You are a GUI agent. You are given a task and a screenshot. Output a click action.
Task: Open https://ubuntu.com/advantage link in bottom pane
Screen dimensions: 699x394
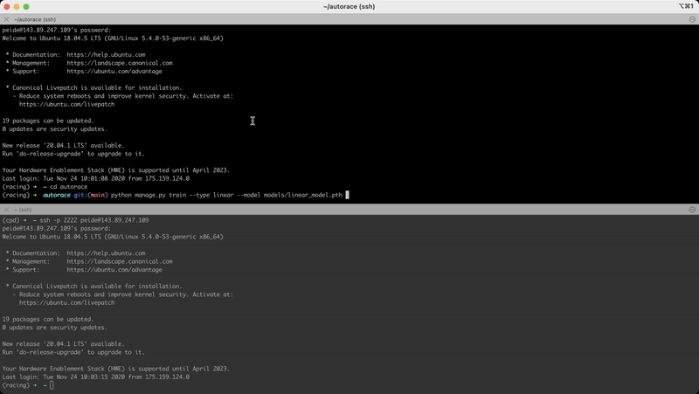tap(114, 270)
